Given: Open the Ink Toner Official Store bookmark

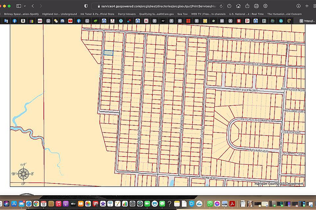Looking at the screenshot, I should [x=97, y=14].
